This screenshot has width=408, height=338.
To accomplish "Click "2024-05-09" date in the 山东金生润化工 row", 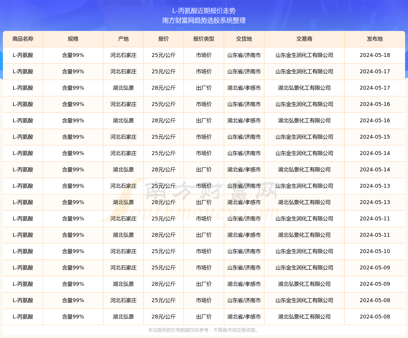I will pos(375,268).
